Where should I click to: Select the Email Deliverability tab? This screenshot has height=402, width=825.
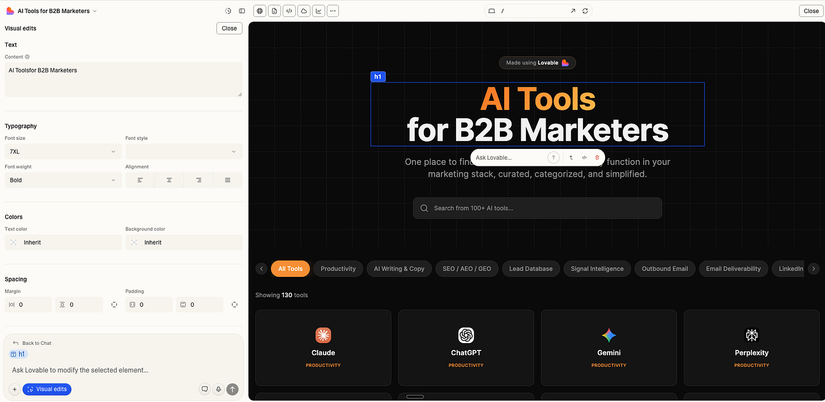coord(733,269)
